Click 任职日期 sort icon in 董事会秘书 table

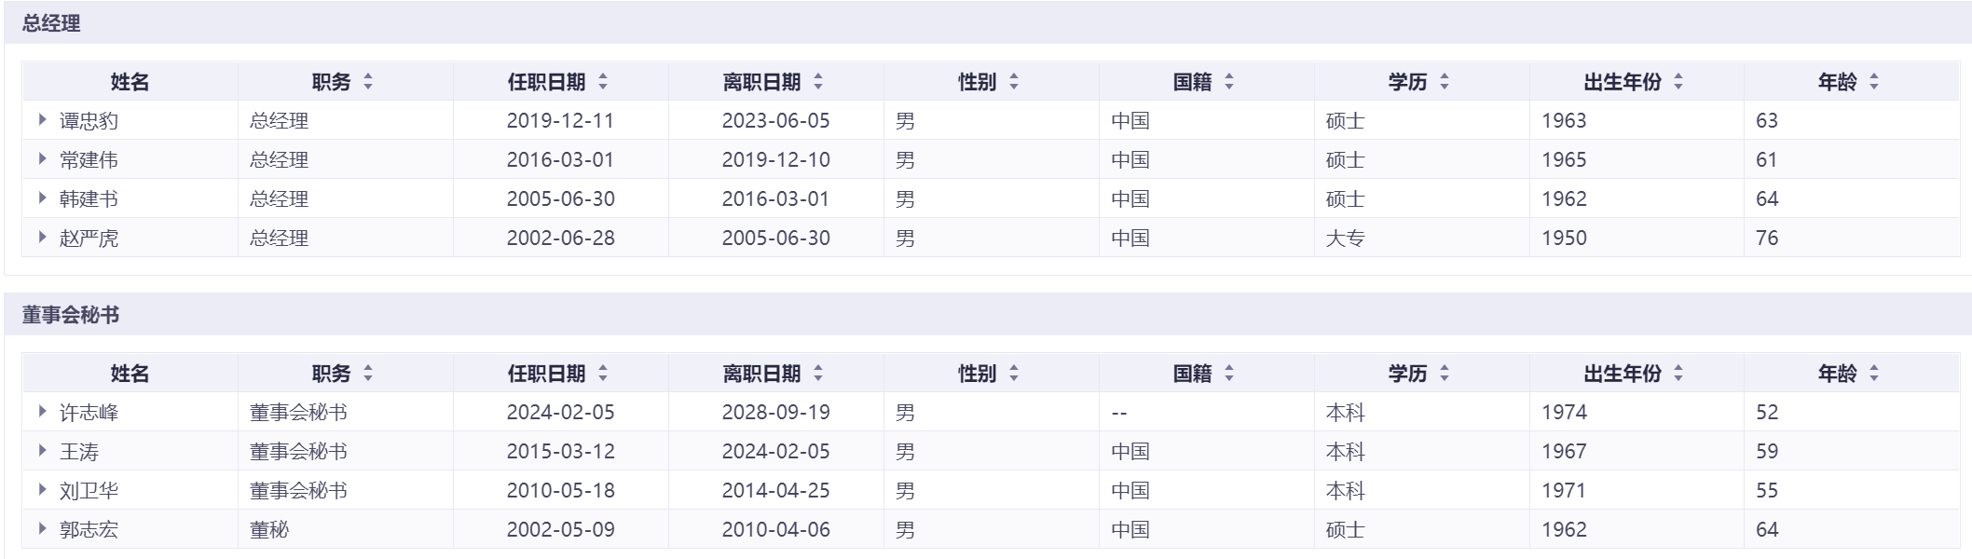(603, 374)
